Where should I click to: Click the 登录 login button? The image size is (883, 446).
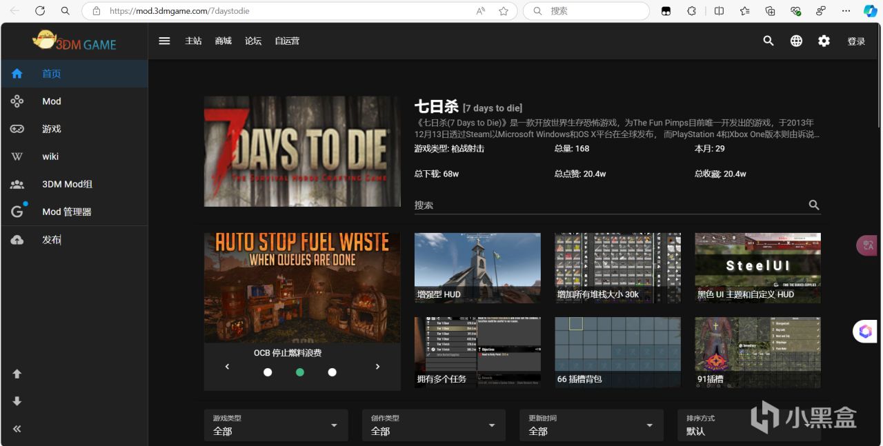[856, 41]
